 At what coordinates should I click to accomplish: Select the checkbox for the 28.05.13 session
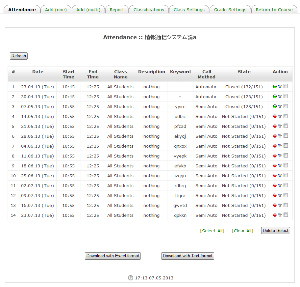pos(286,136)
